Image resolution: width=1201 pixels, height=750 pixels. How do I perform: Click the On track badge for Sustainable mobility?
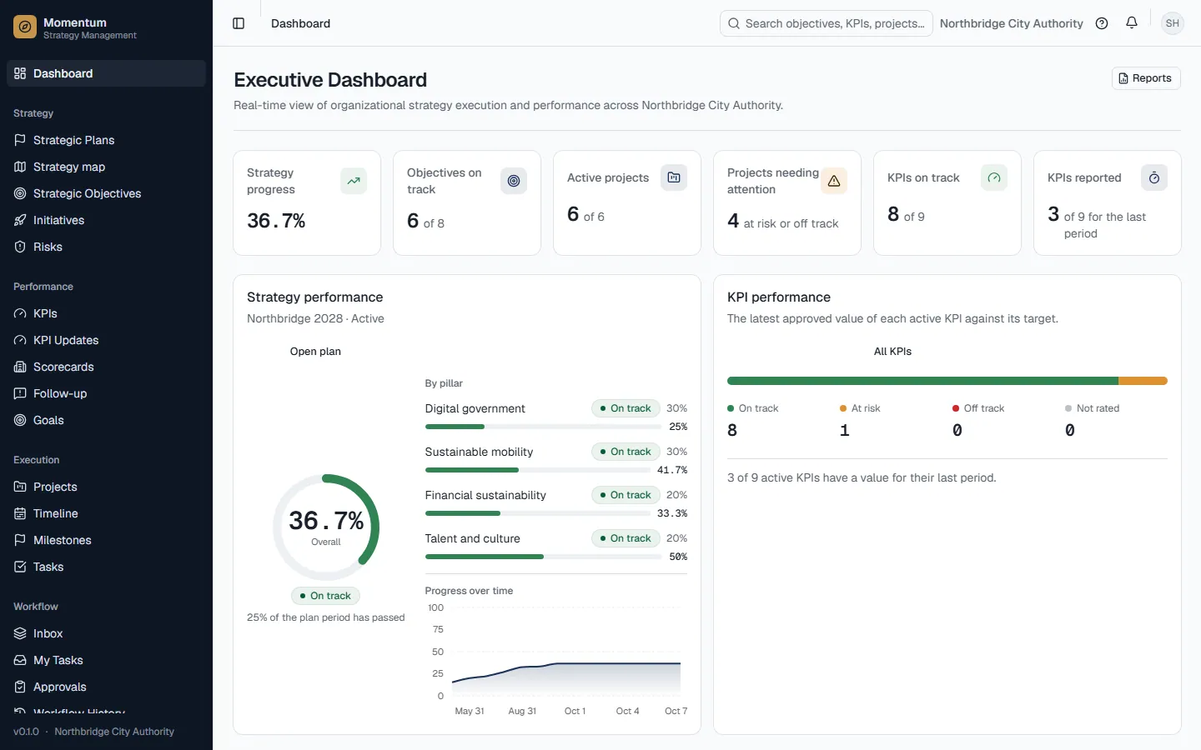(x=626, y=452)
